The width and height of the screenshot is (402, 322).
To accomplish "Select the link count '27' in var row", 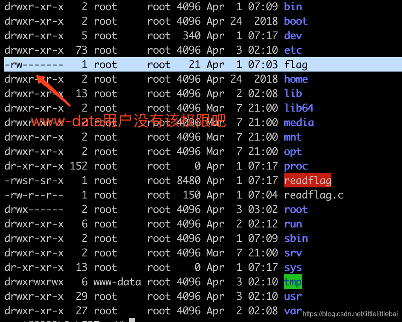I will point(82,311).
